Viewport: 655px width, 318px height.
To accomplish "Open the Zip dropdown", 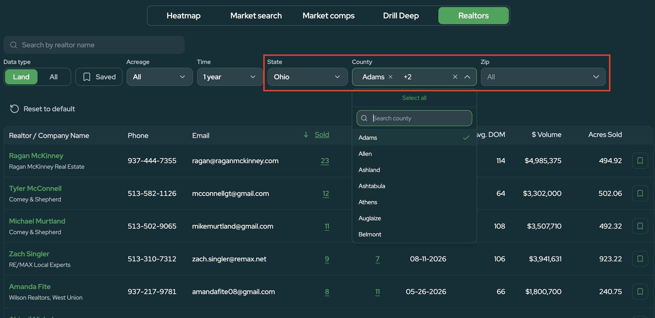I will coord(543,77).
